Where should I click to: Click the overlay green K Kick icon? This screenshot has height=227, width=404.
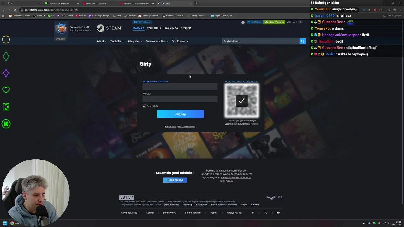tap(6, 107)
